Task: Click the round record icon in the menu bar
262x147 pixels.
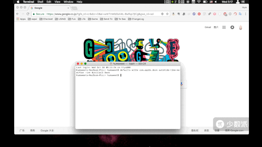Action: tap(188, 2)
